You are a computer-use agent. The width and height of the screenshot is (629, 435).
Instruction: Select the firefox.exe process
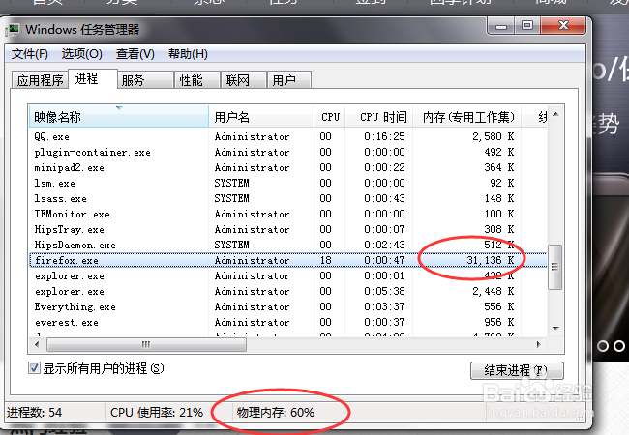(288, 260)
